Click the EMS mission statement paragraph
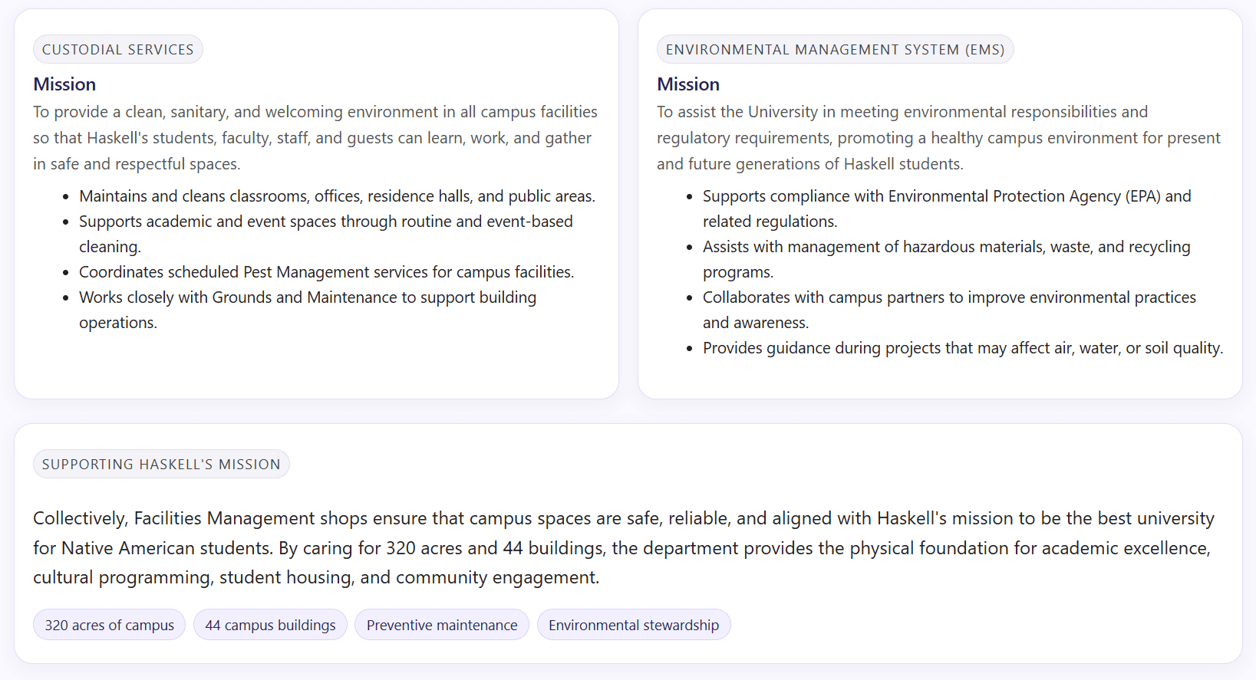This screenshot has width=1256, height=680. point(938,138)
